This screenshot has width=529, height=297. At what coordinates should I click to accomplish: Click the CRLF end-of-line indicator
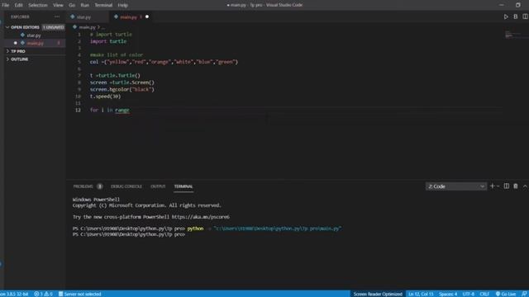(x=484, y=294)
